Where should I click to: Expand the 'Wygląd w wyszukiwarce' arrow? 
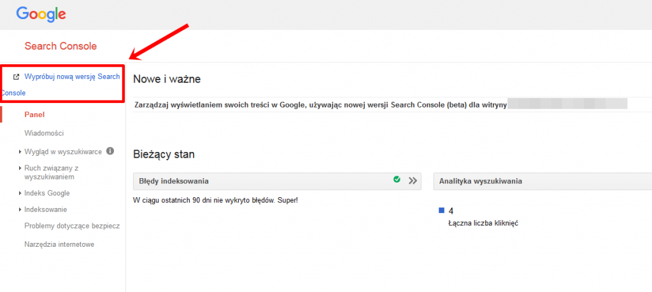[20, 152]
